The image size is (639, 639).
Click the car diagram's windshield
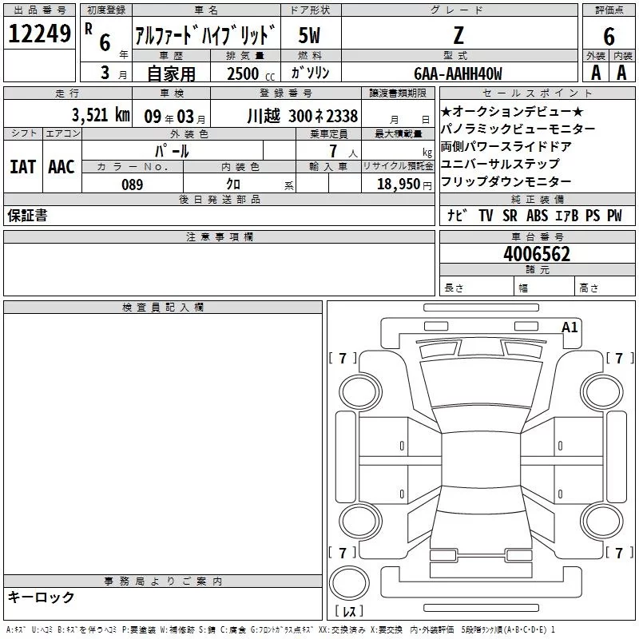point(481,384)
